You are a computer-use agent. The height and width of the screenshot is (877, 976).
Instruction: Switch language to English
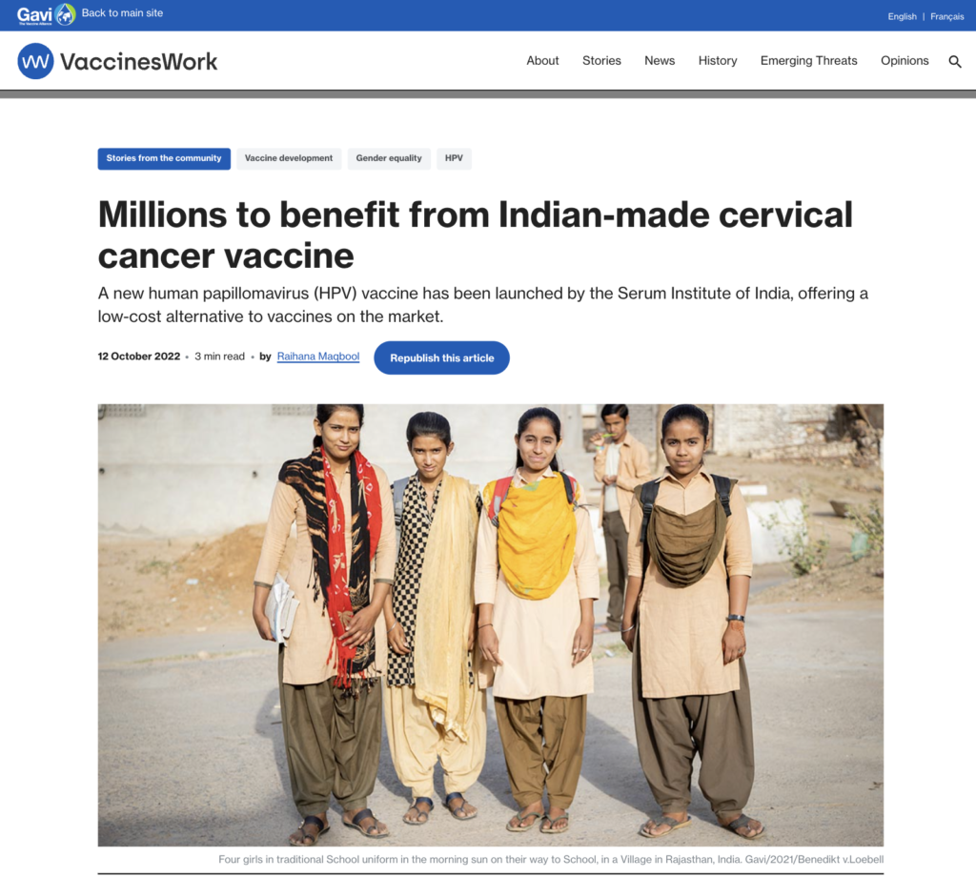(x=902, y=16)
